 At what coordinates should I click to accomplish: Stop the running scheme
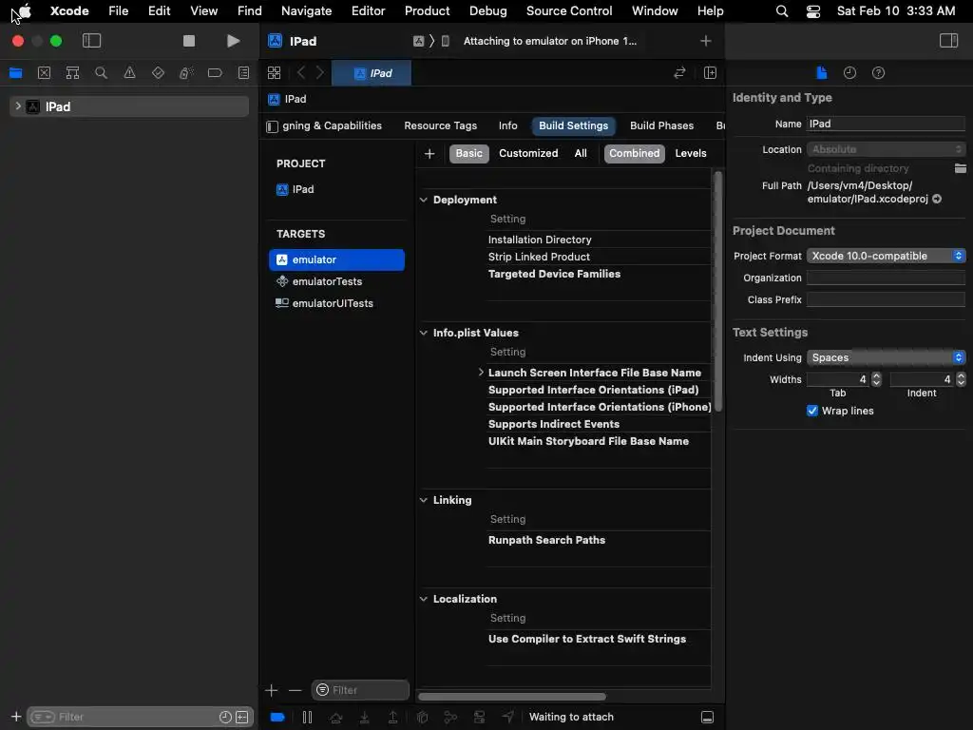click(189, 41)
